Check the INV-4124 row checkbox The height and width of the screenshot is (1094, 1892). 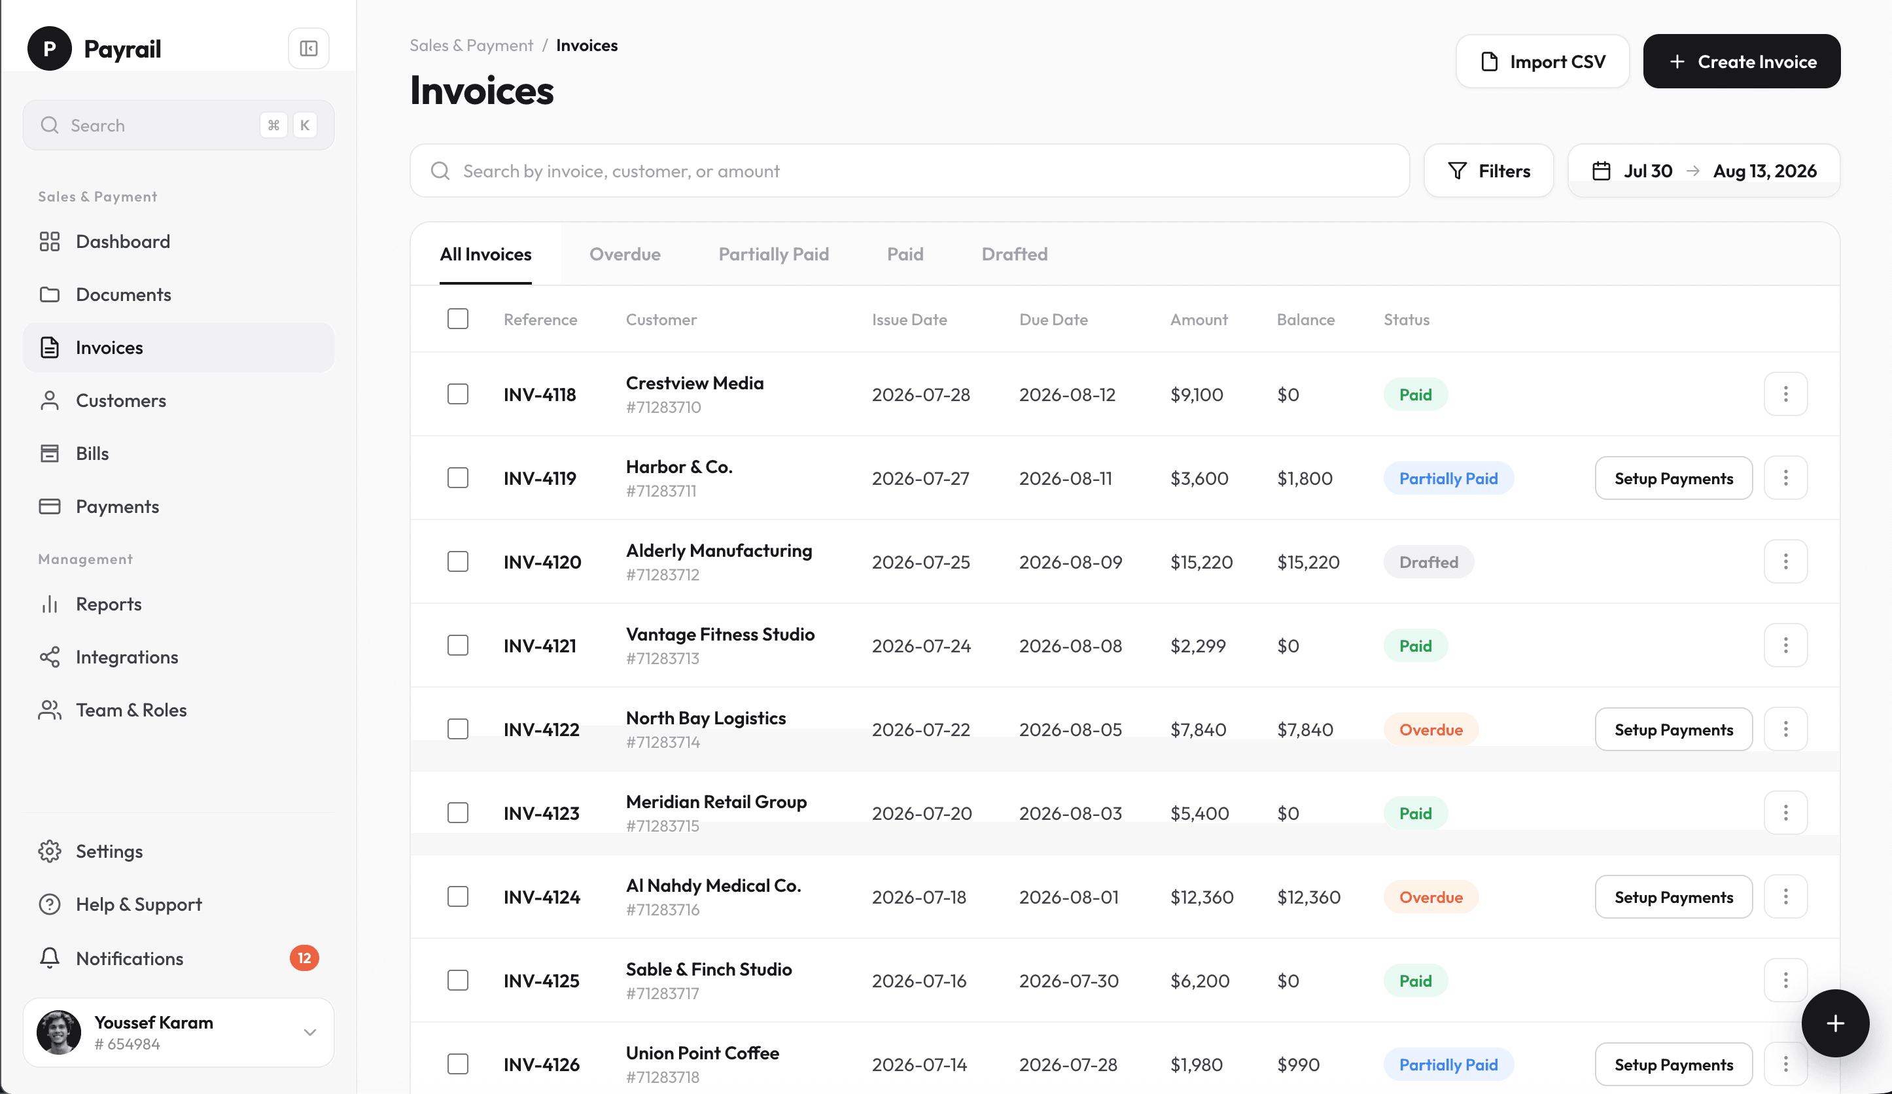458,896
